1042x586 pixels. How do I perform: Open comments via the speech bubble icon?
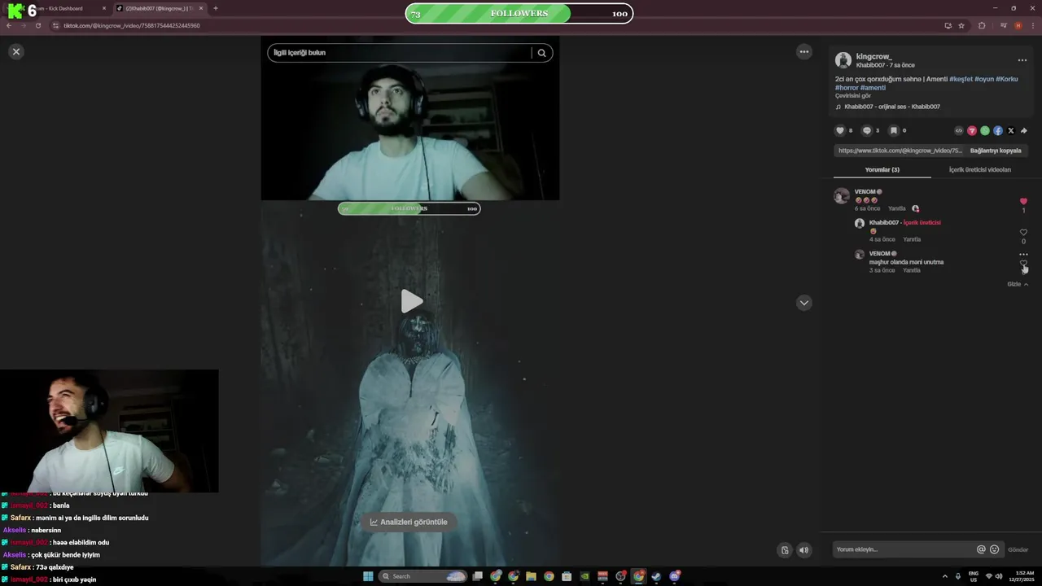point(867,130)
